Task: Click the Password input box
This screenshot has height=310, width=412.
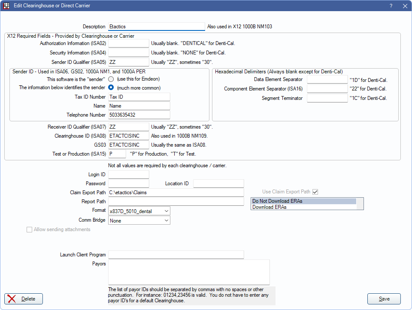Action: click(128, 184)
